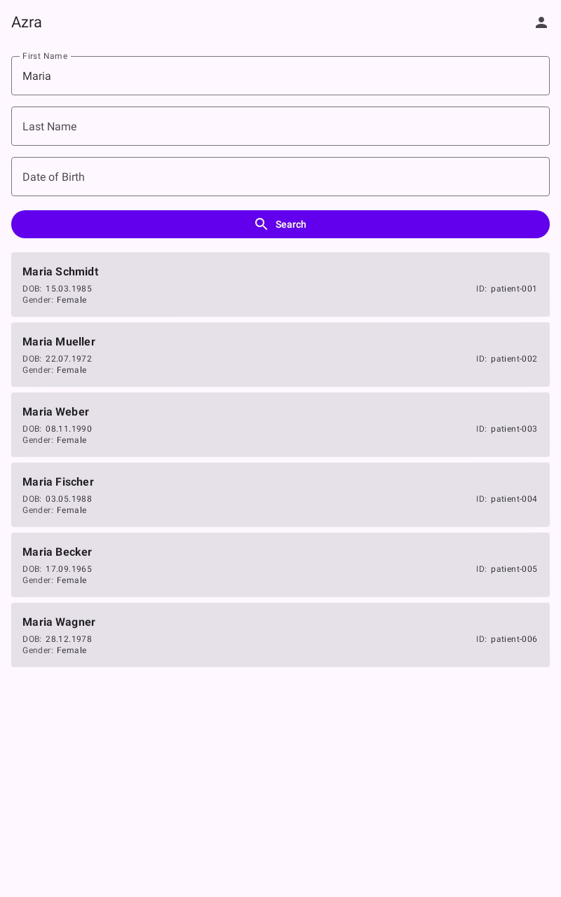
Task: Open Maria Weber's patient card
Action: tap(280, 425)
